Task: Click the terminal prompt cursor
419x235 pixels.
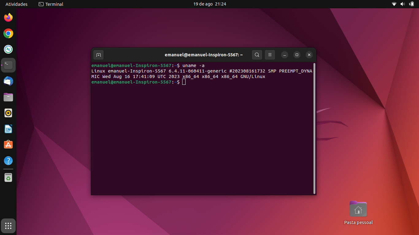Action: (x=184, y=82)
